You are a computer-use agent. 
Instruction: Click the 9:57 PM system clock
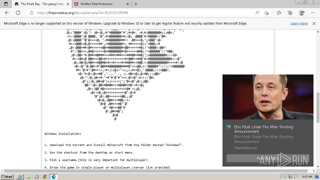click(x=307, y=177)
